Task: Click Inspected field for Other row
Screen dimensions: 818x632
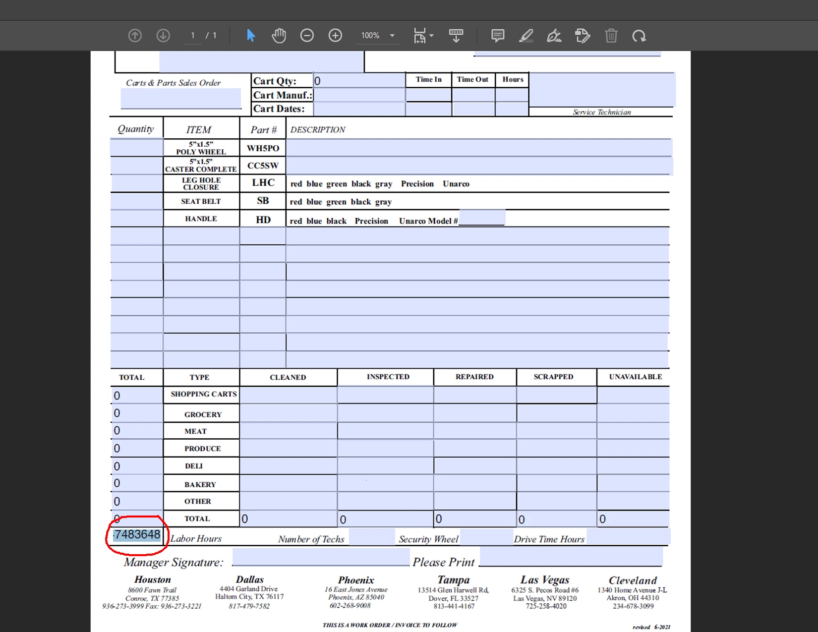Action: coord(385,501)
